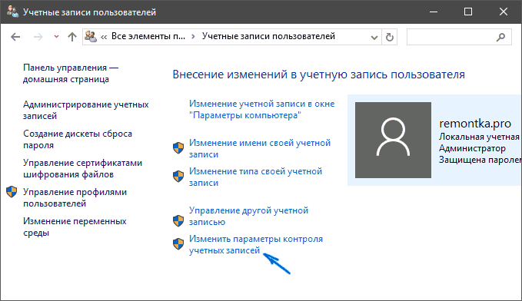Open hidden breadcrumb levels via double chevron
Screen dimensions: 522x301
(104, 37)
